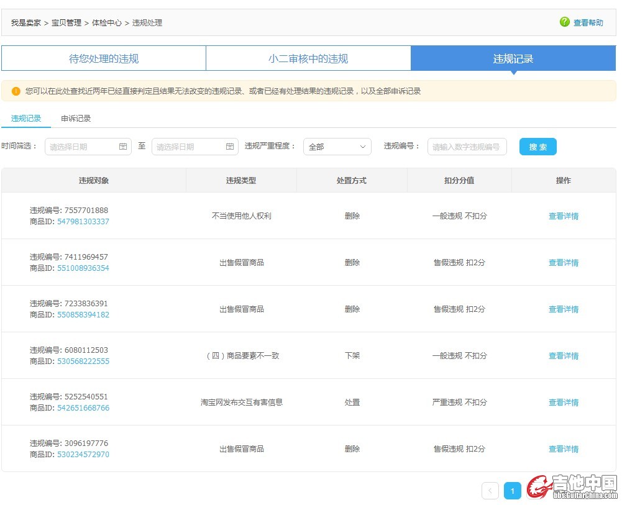Click the orange info notice icon
The height and width of the screenshot is (505, 622).
click(16, 91)
